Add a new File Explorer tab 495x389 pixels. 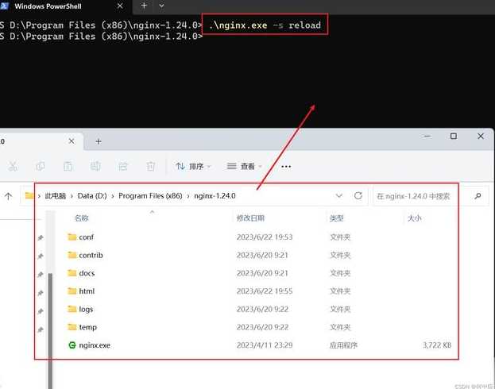(99, 141)
